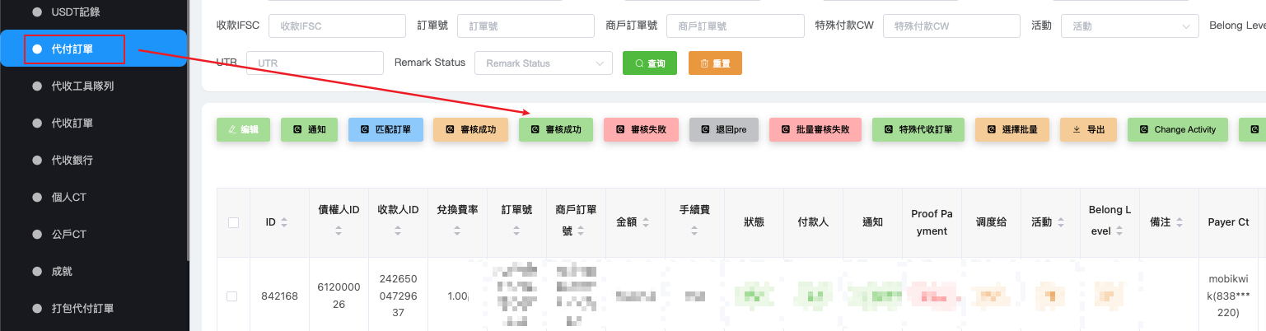This screenshot has height=331, width=1266.
Task: Sort by 金額 column sort arrows
Action: [x=646, y=222]
